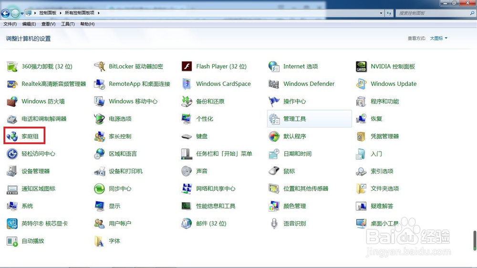Open the 自动播放 icon

click(12, 241)
